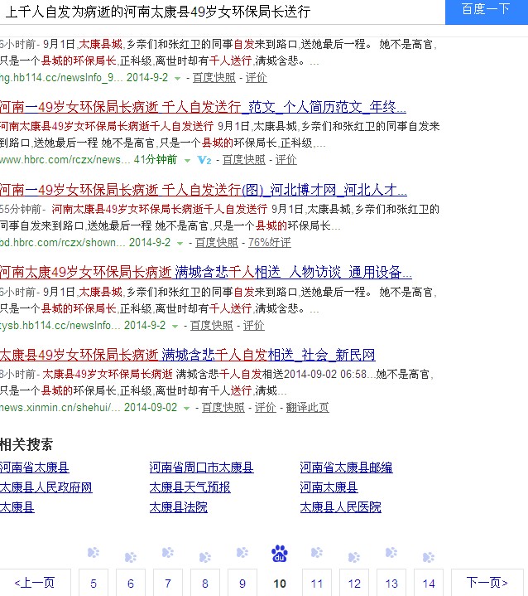The height and width of the screenshot is (596, 528).
Task: Search related term 太康县法院
Action: click(179, 507)
